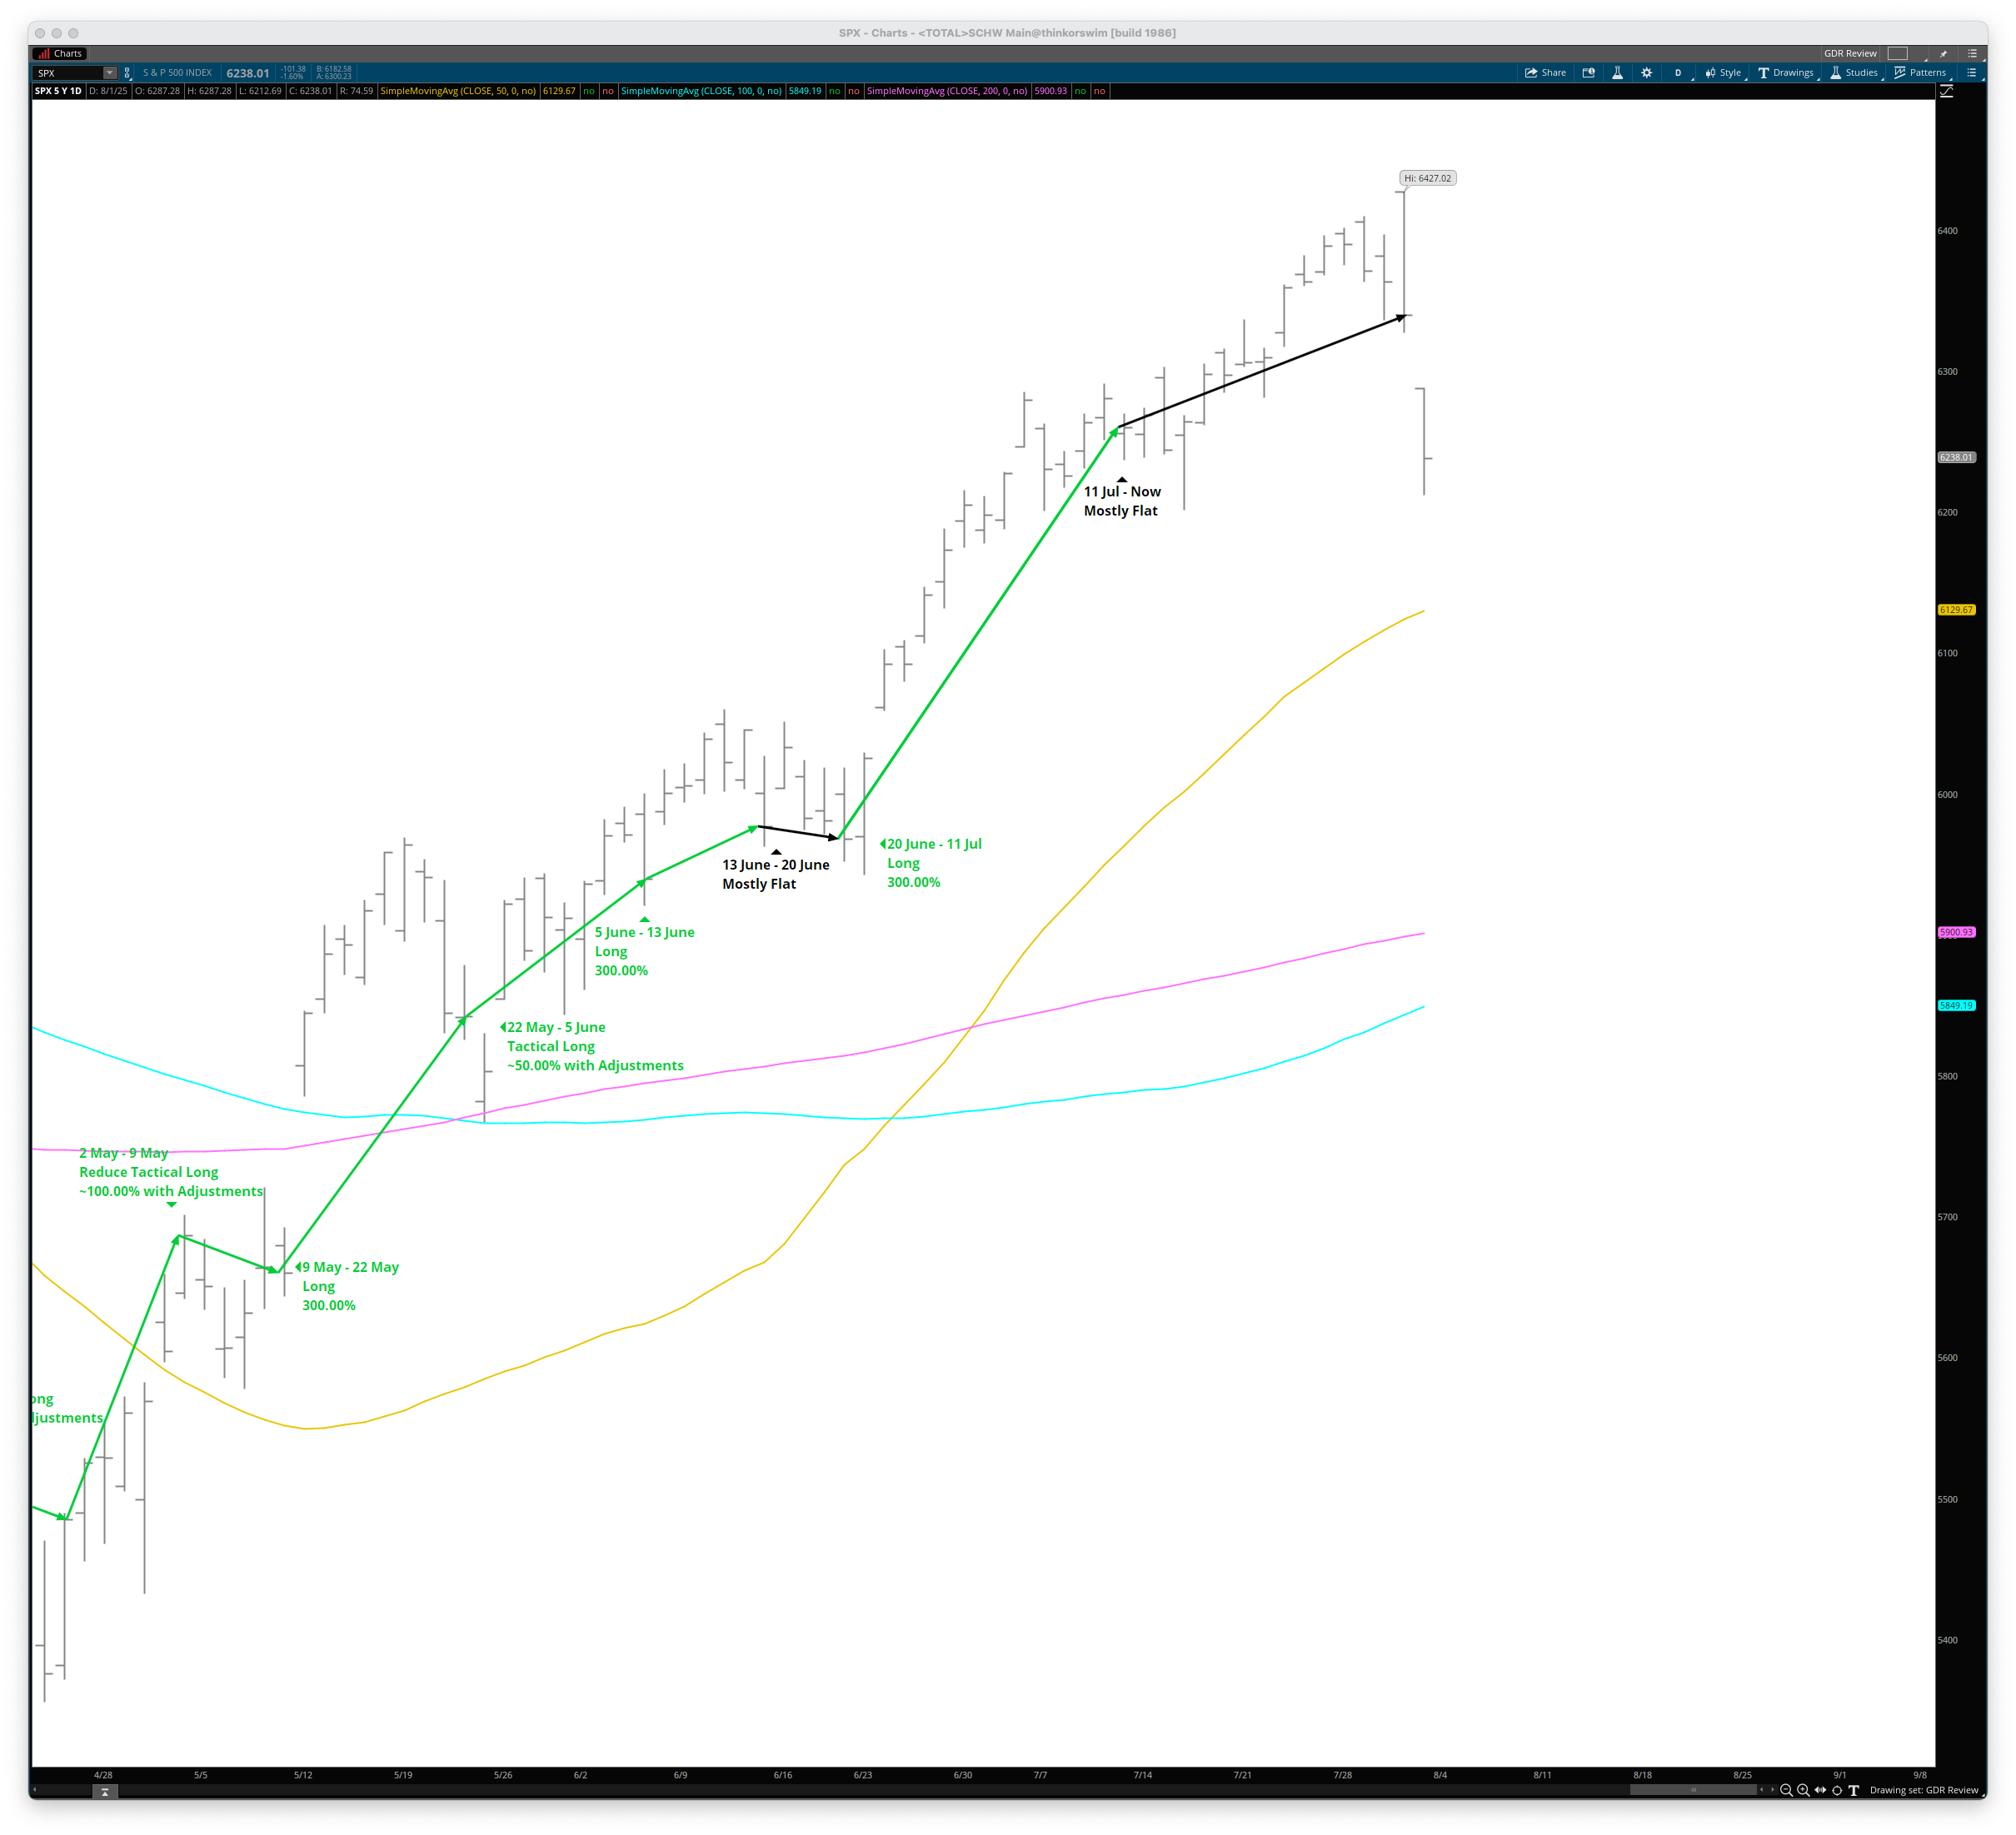Open the D timeframe aggregation dropdown
This screenshot has width=2016, height=1835.
1678,73
